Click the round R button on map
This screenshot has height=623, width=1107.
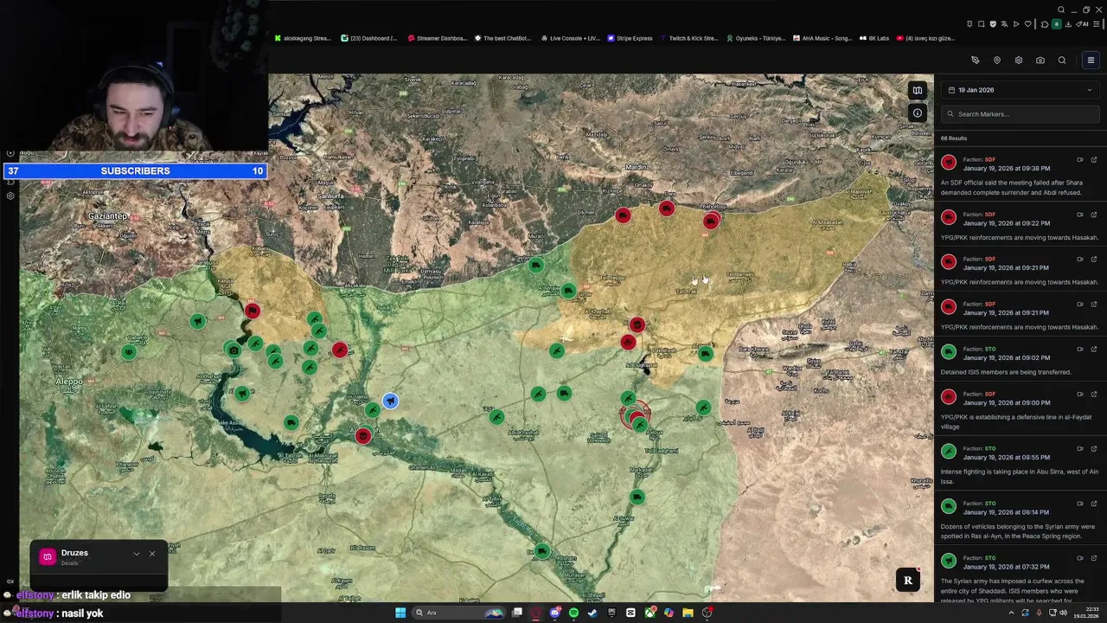pos(908,581)
